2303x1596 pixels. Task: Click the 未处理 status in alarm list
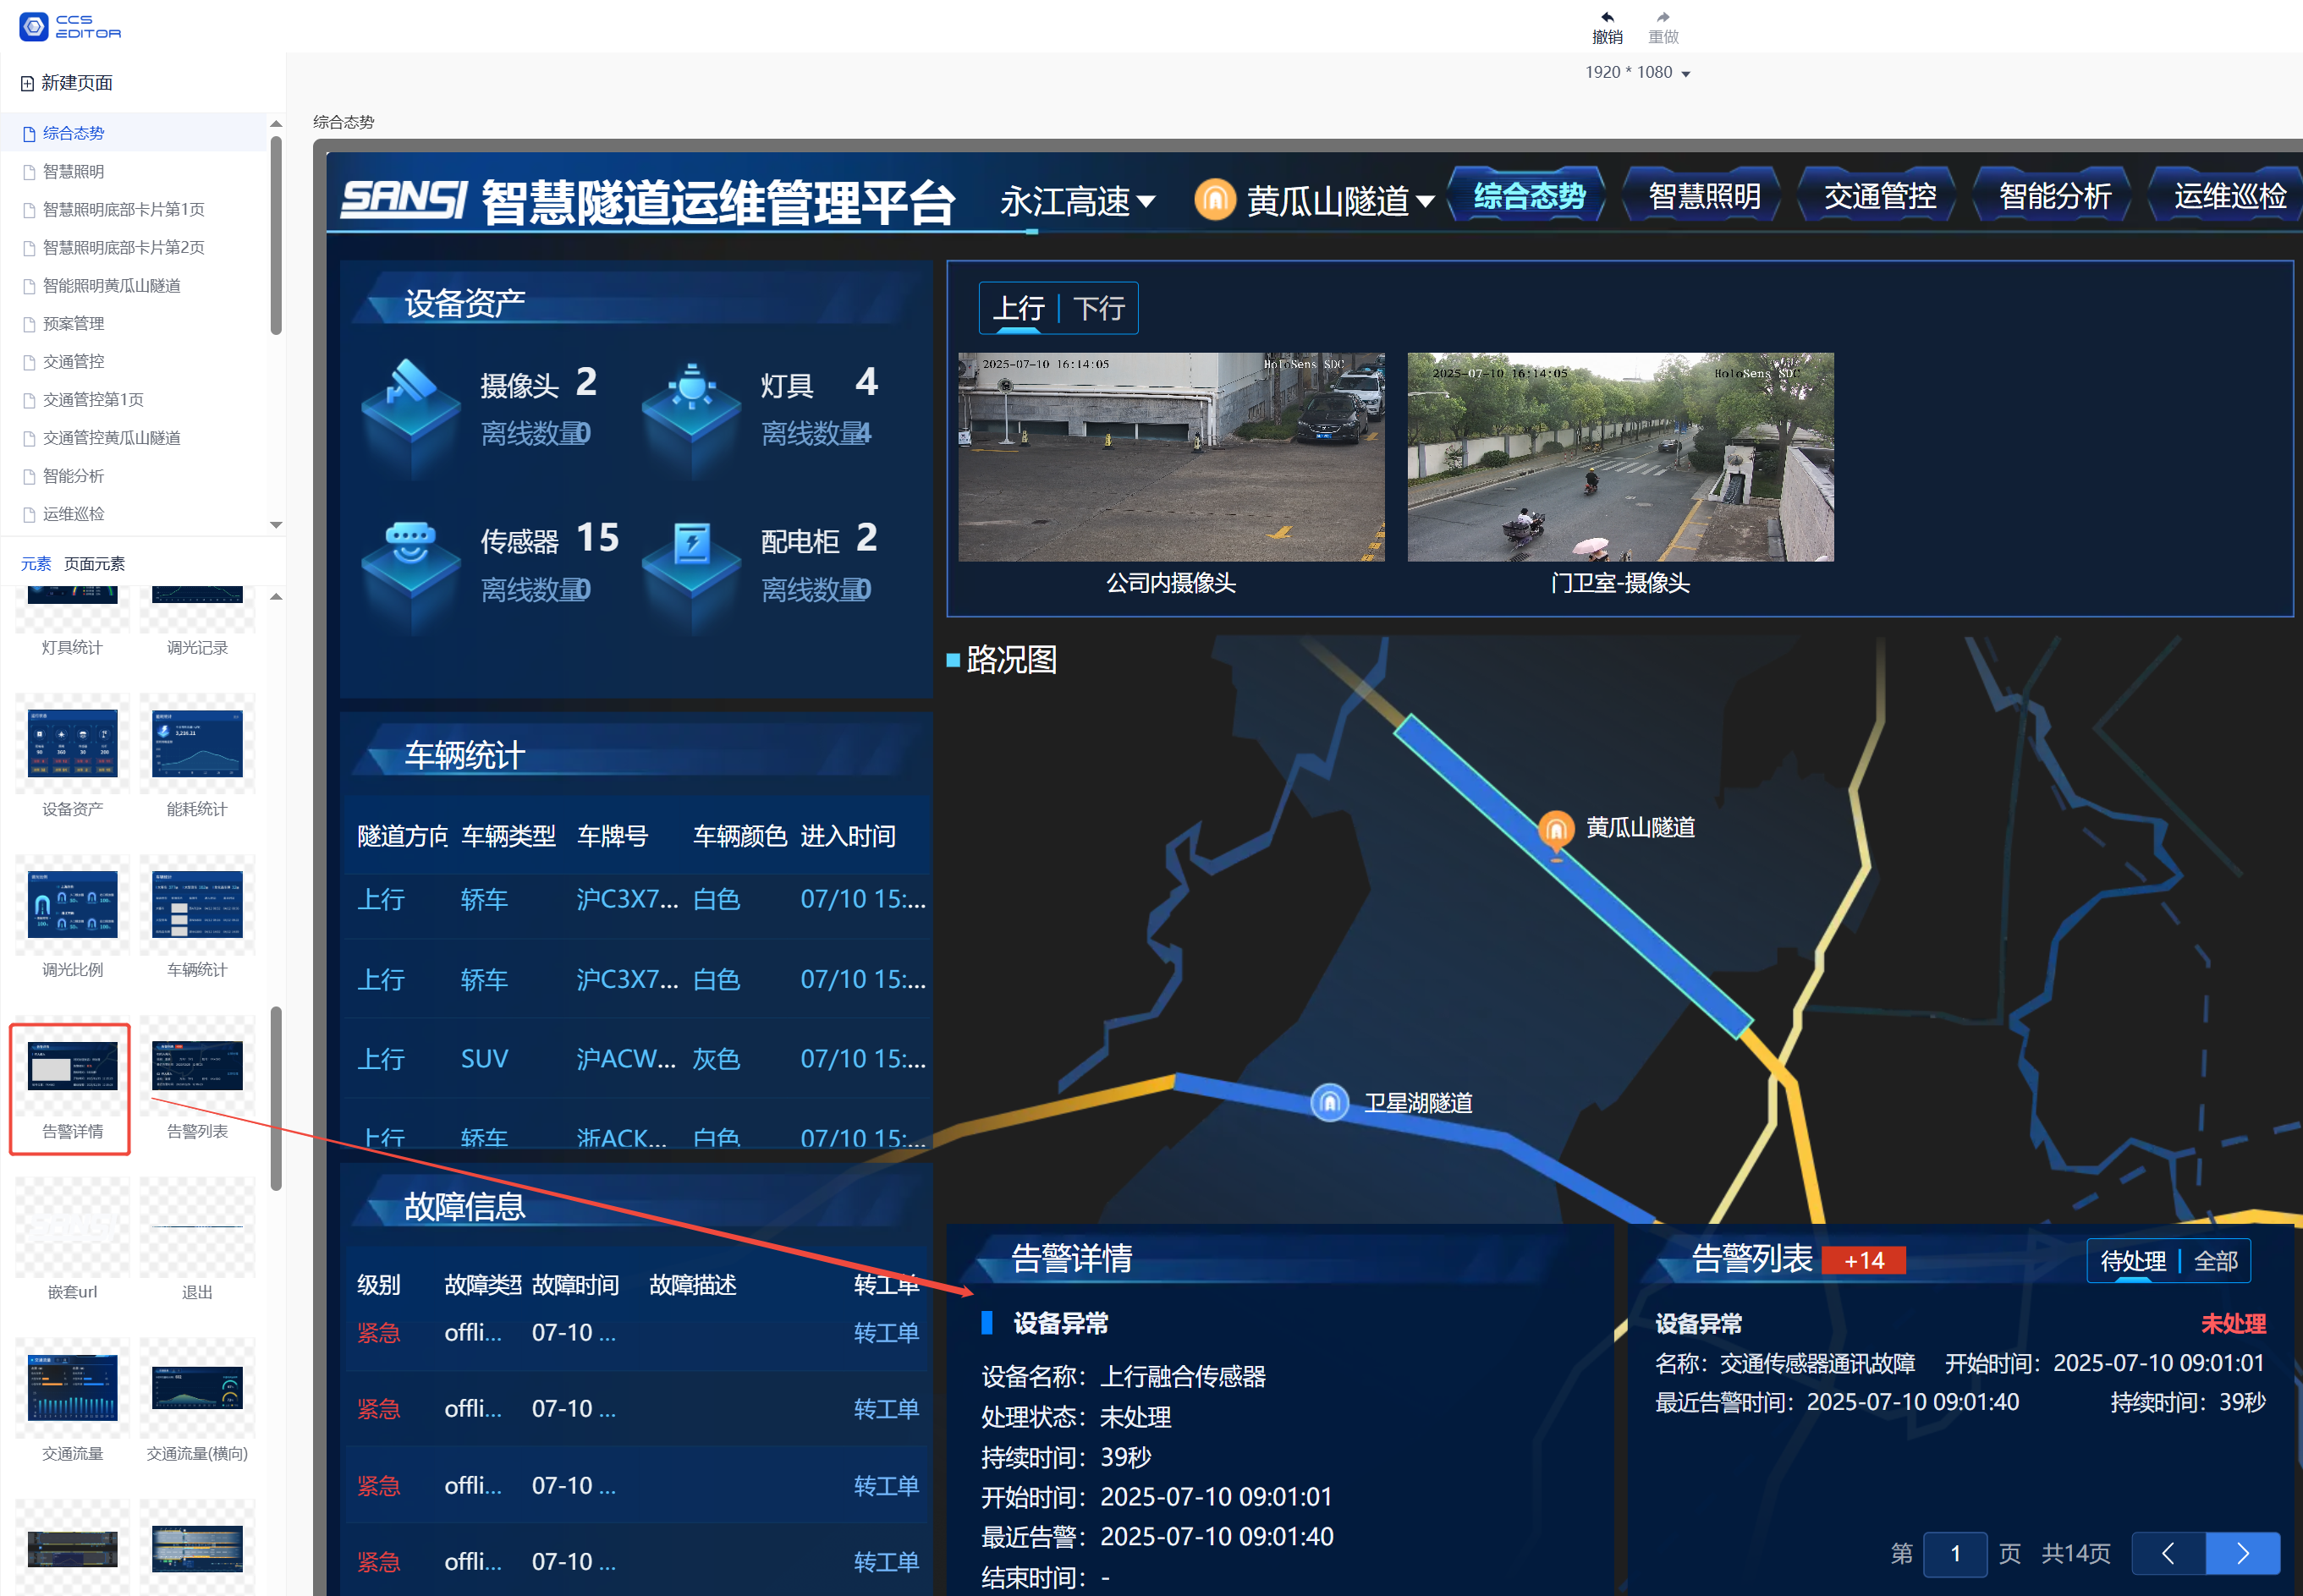2233,1324
